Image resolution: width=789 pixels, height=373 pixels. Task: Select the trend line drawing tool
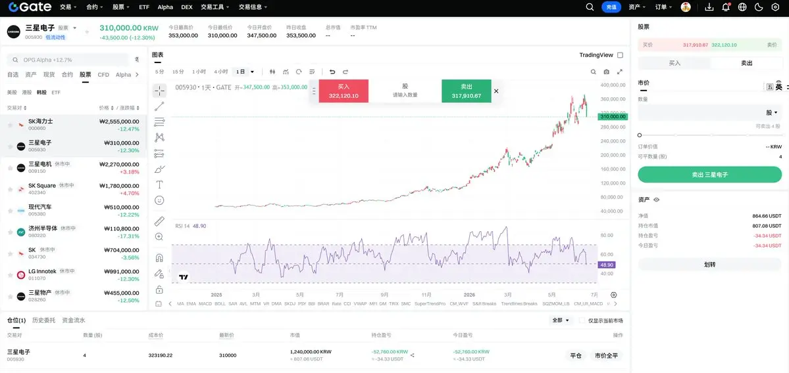[159, 106]
